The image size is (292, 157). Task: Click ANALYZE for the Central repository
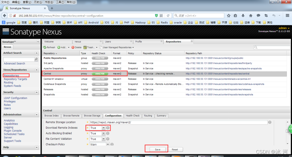(x=100, y=74)
